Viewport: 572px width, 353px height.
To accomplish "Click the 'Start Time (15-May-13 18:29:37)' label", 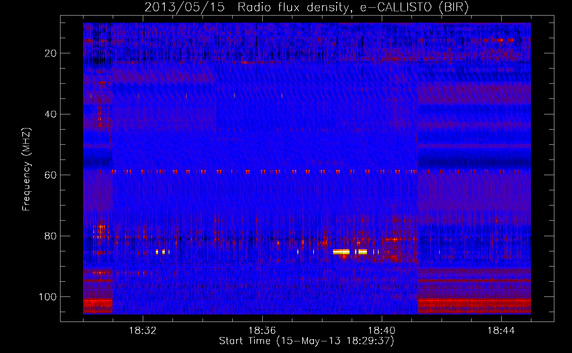I will 307,341.
